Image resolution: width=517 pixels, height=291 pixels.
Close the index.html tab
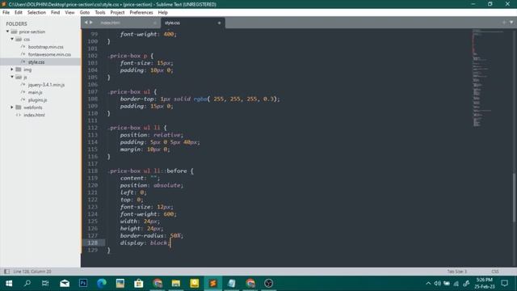pyautogui.click(x=154, y=23)
